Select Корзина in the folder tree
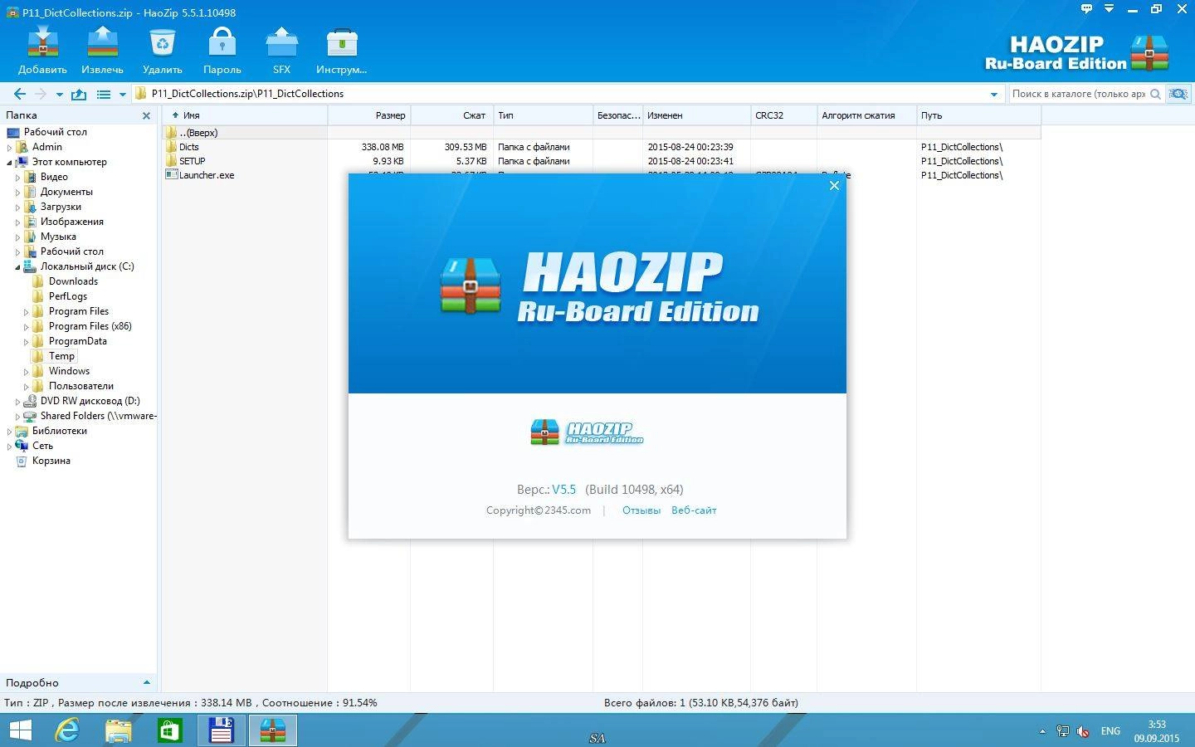This screenshot has height=747, width=1195. coord(51,461)
